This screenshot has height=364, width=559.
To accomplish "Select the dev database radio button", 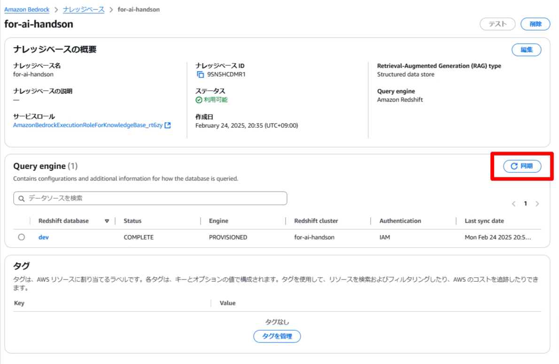I will pos(22,237).
